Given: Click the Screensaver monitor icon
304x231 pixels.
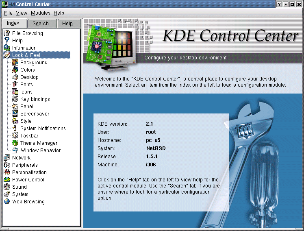Looking at the screenshot, I should [15, 113].
